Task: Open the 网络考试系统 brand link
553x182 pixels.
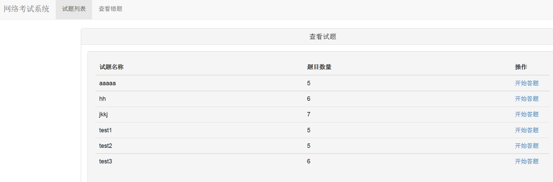Action: pos(26,9)
